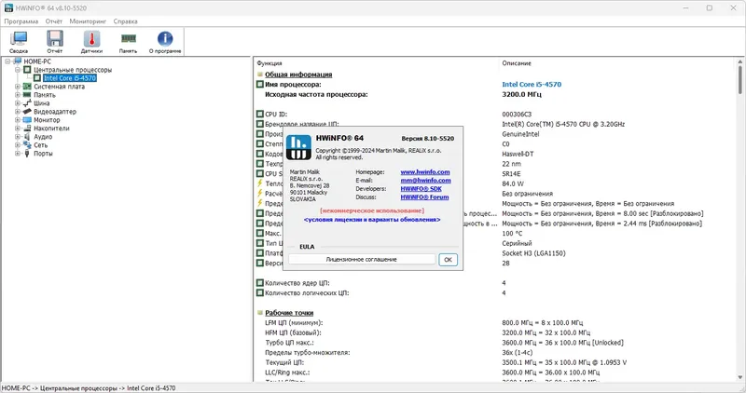
Task: Open the Справка menu
Action: tap(126, 21)
